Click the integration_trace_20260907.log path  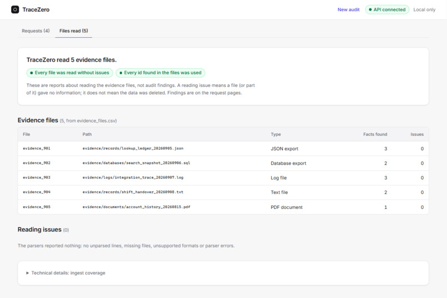(133, 177)
